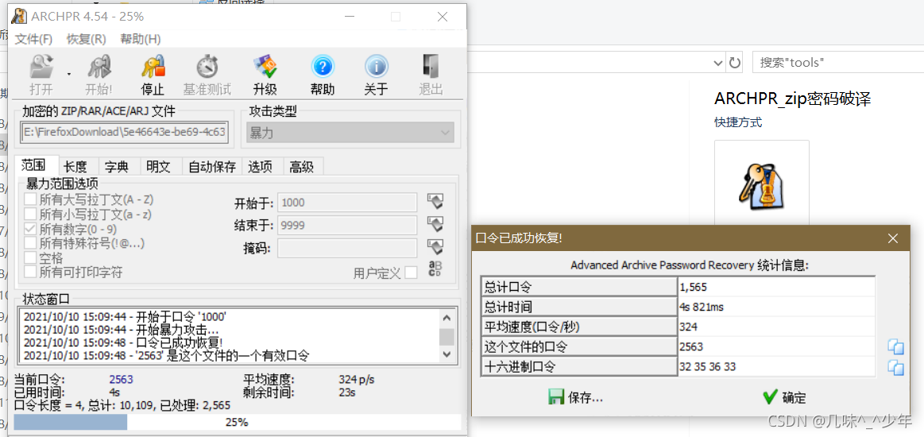924x437 pixels.
Task: Click the 快捷方式 label in Explorer
Action: [738, 122]
